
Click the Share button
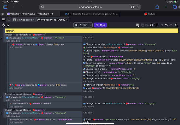[100, 25]
